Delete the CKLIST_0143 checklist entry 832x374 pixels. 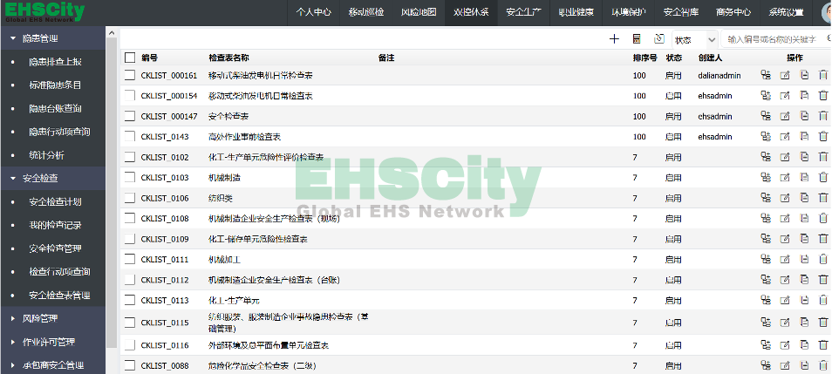click(x=823, y=136)
